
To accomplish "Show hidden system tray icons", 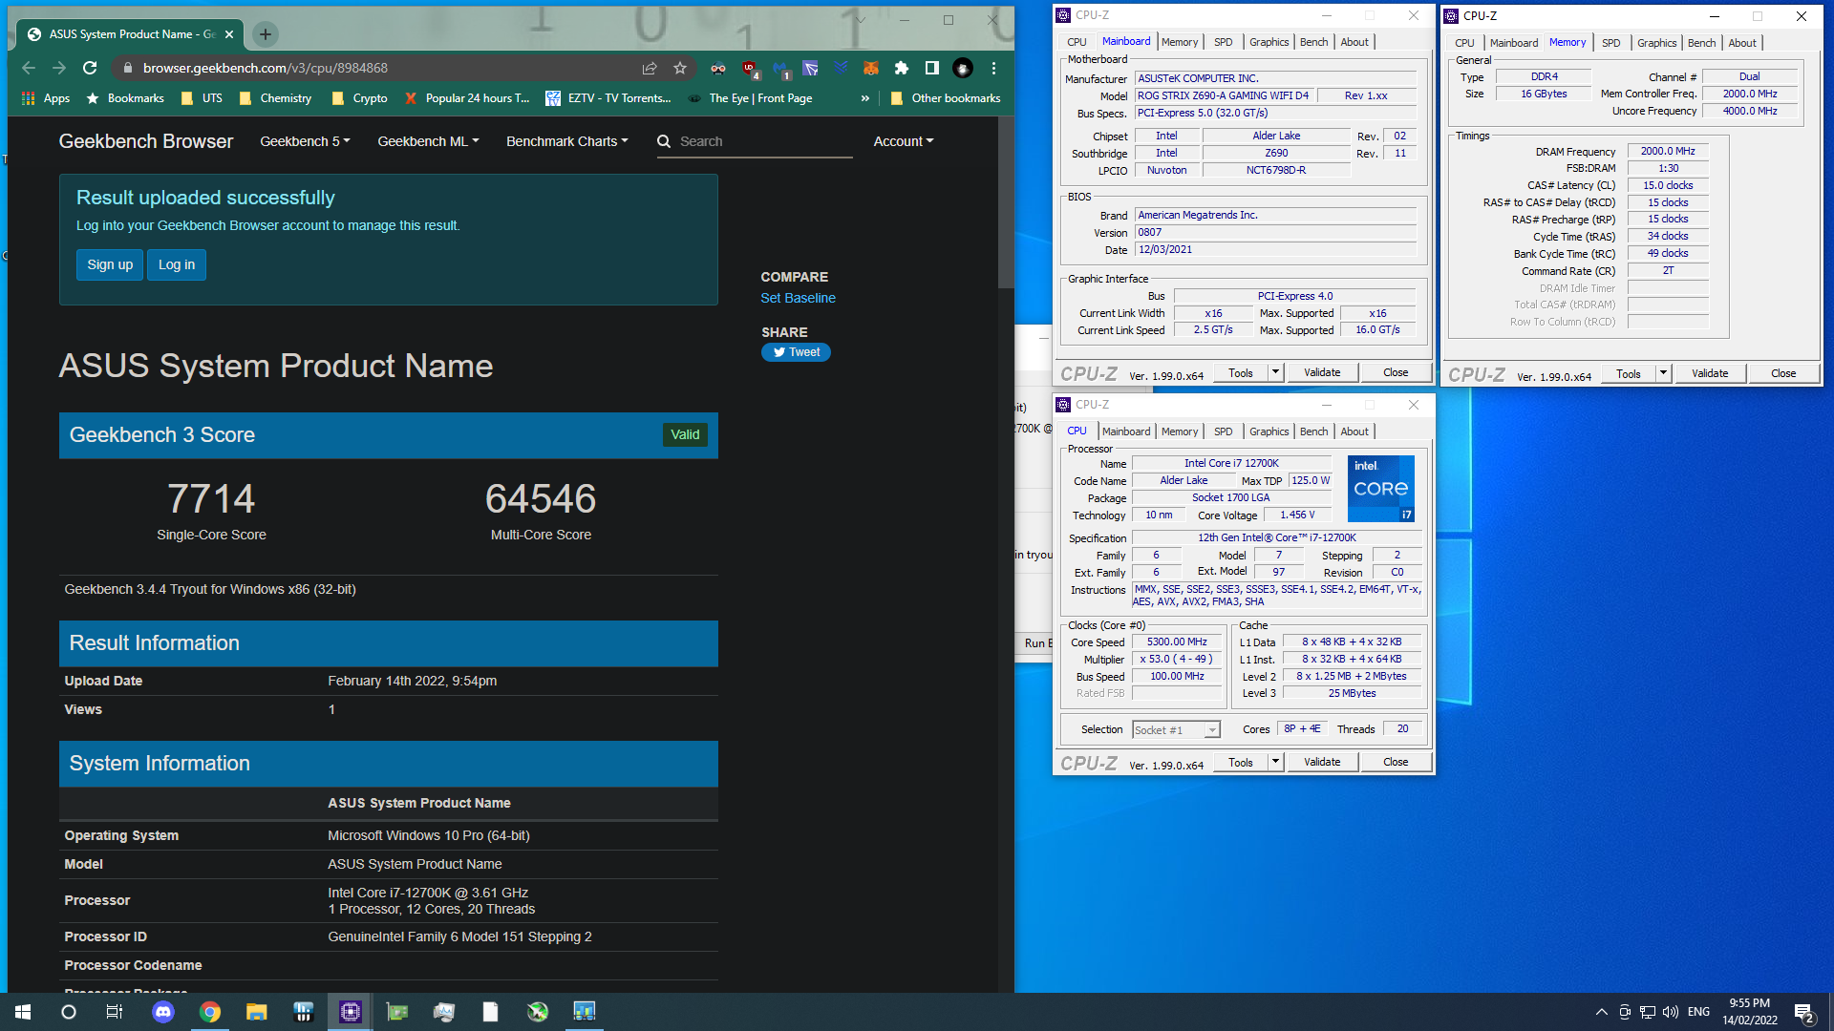I will tap(1601, 1012).
